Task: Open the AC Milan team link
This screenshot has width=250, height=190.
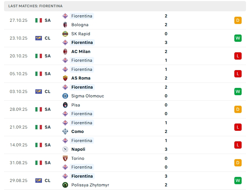Action: pyautogui.click(x=81, y=52)
